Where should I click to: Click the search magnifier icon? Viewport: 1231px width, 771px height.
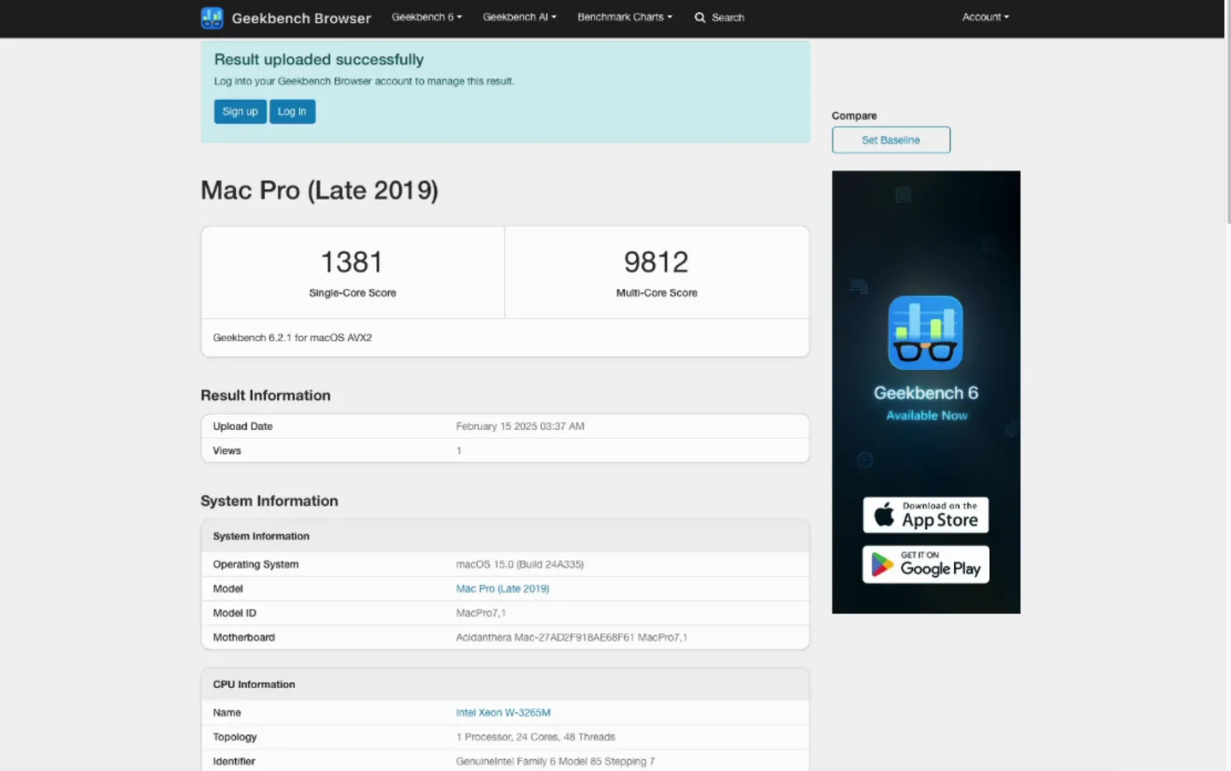[x=699, y=17]
